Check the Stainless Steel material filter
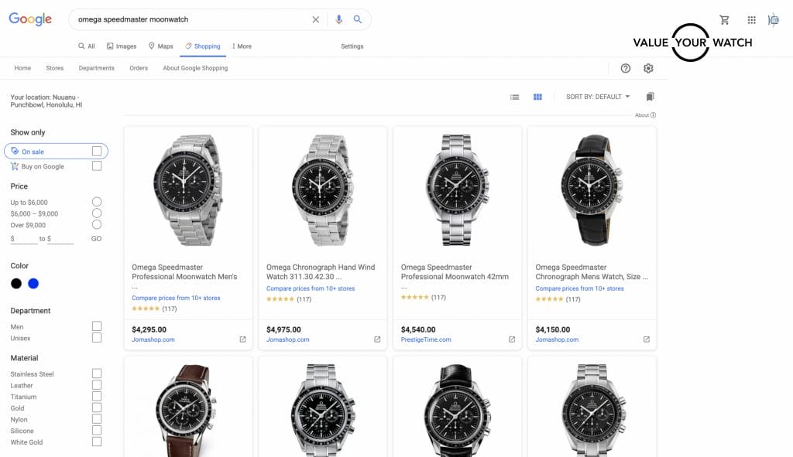Screen dimensions: 793x457 click(97, 373)
